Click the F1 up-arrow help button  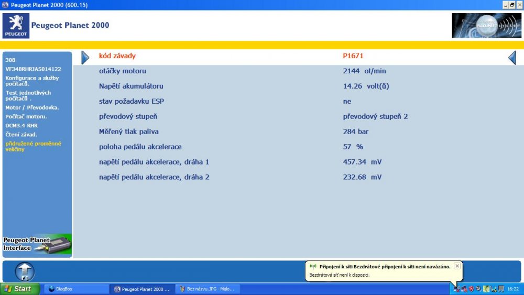[25, 271]
